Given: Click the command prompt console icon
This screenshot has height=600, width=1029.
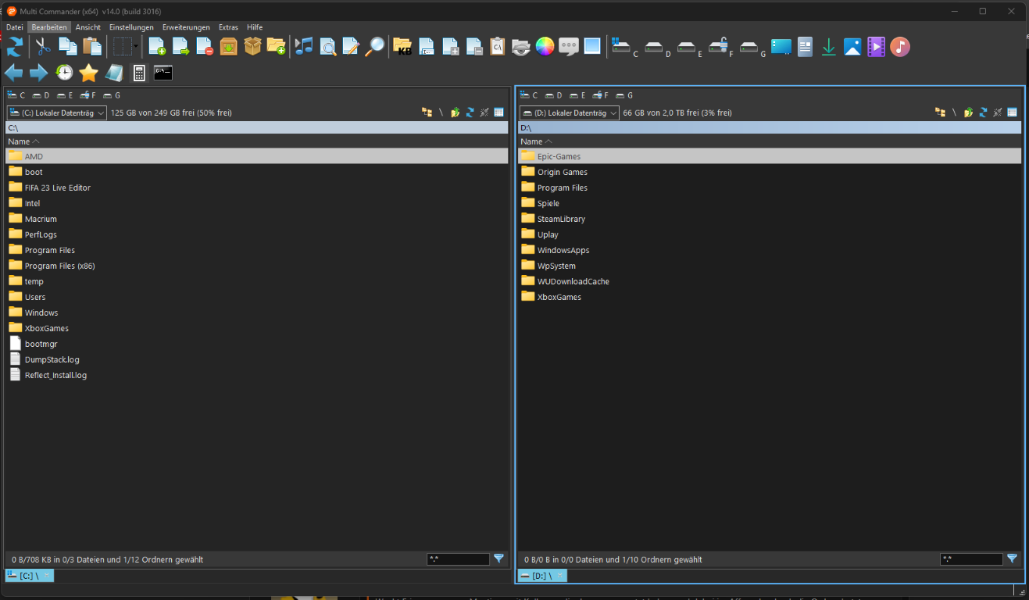Looking at the screenshot, I should pyautogui.click(x=163, y=73).
